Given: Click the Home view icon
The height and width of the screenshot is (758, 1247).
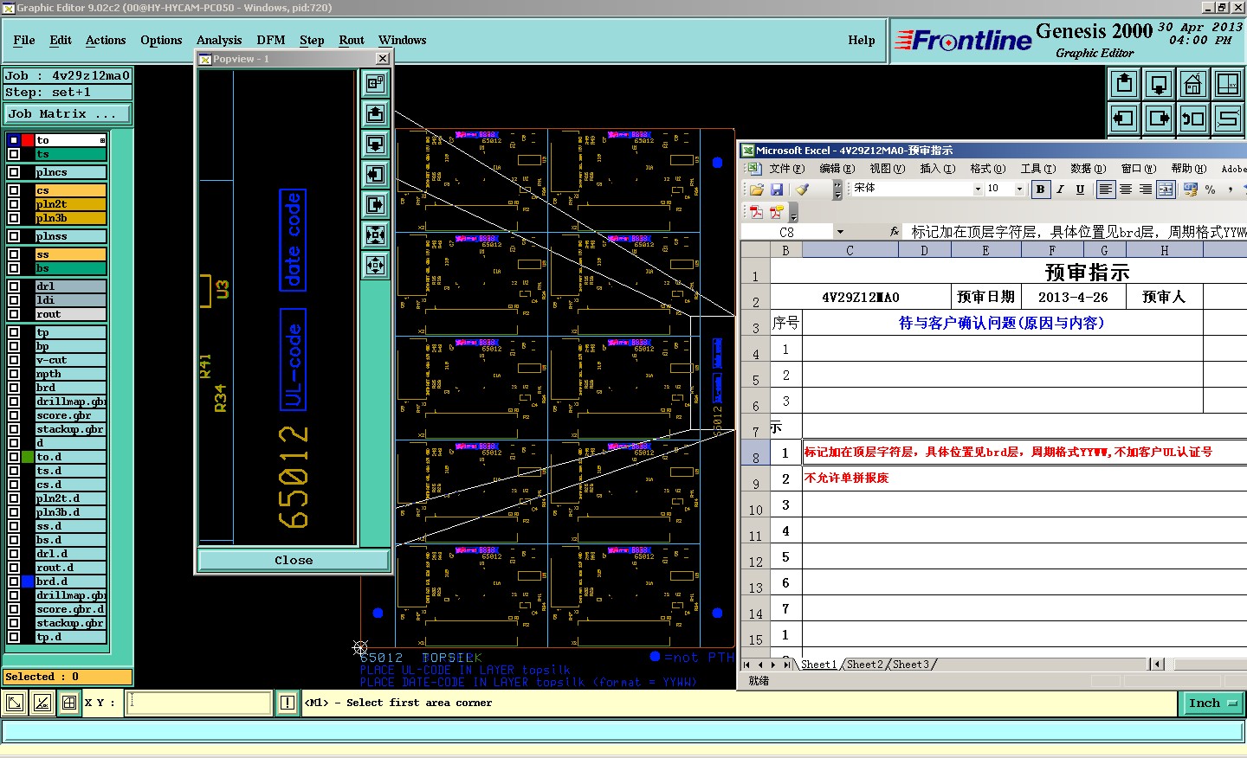Looking at the screenshot, I should click(1193, 84).
